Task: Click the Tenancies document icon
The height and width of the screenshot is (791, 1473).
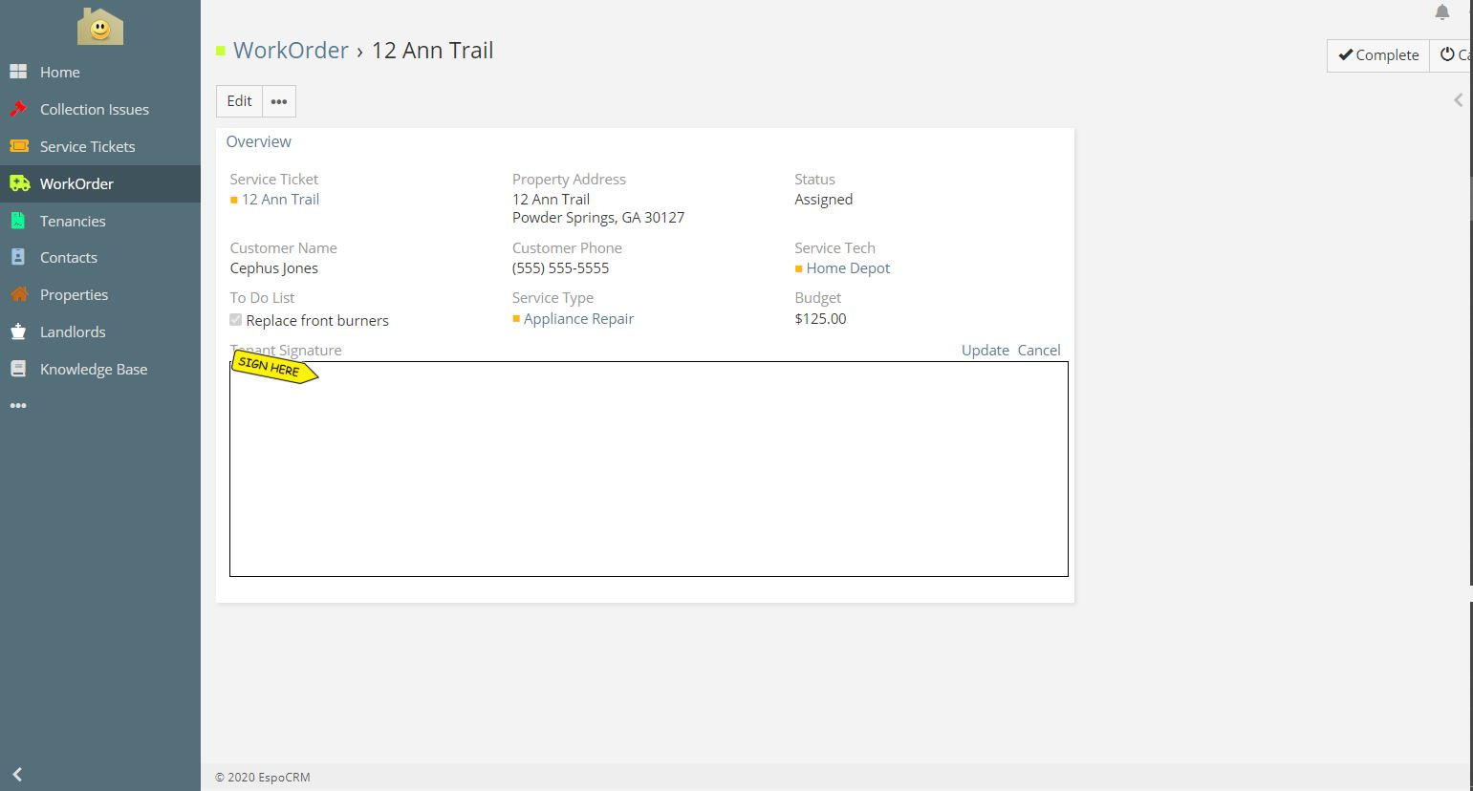Action: [18, 221]
